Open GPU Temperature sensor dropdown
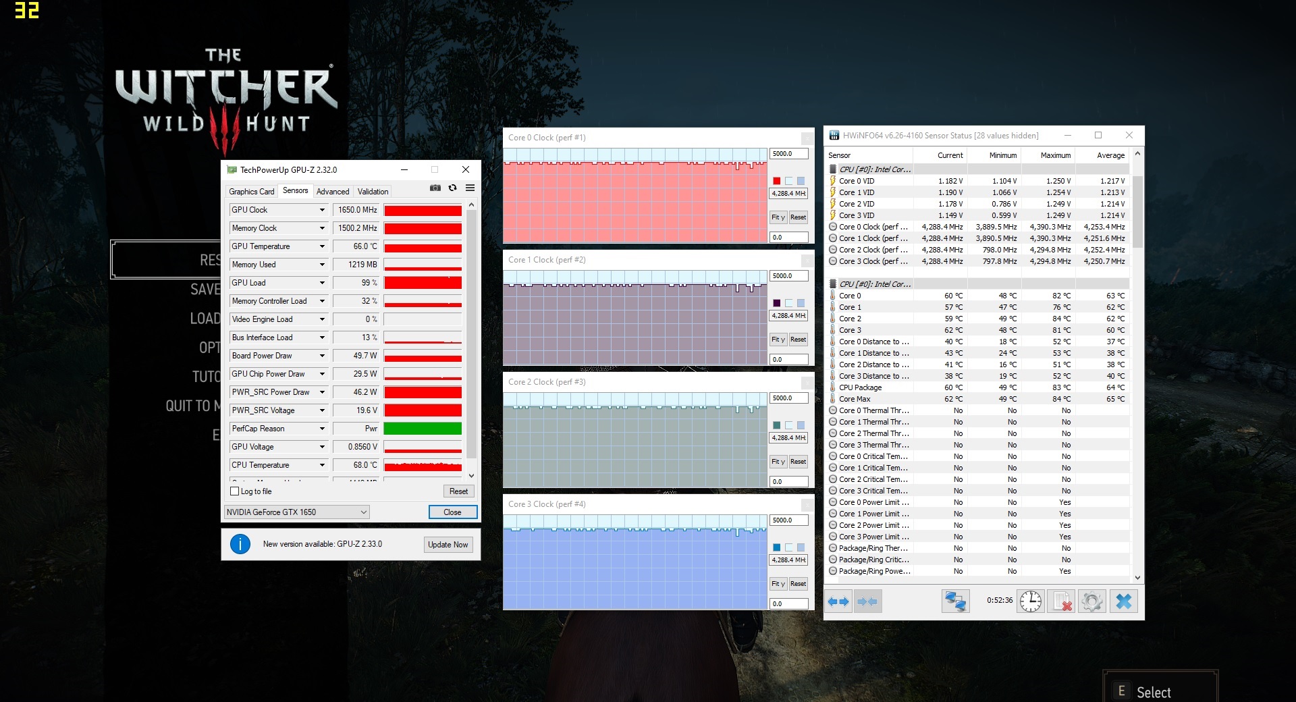 tap(322, 246)
